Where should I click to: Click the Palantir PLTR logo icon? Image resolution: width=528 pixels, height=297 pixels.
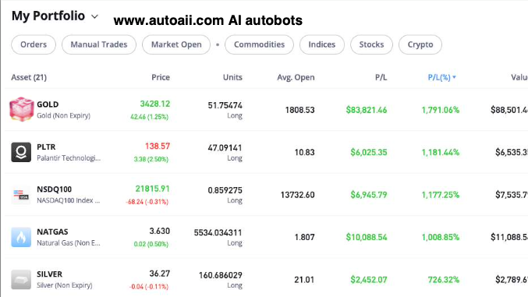pos(21,152)
